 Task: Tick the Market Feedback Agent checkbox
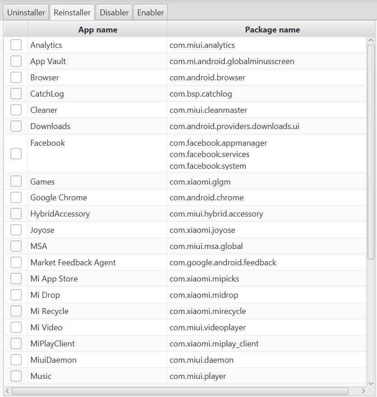click(x=16, y=262)
